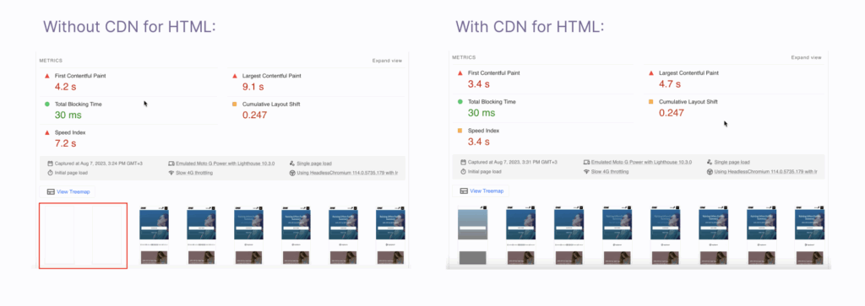Click Expand view in With CDN report

(x=806, y=57)
